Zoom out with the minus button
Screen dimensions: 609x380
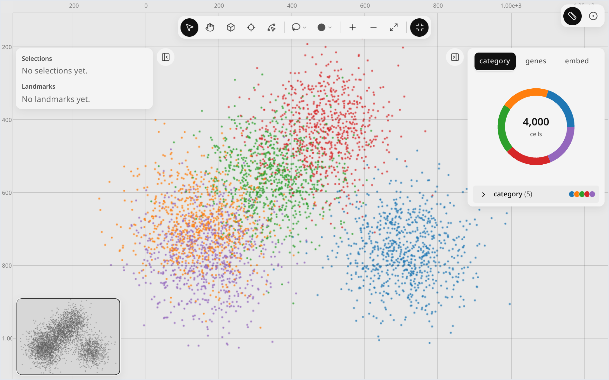tap(373, 28)
